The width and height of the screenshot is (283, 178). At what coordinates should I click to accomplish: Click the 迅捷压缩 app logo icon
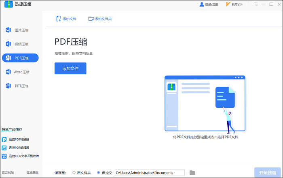(8, 4)
